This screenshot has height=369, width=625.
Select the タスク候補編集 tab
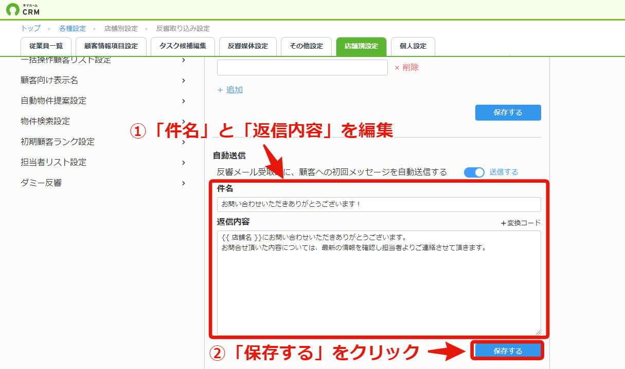tap(183, 46)
